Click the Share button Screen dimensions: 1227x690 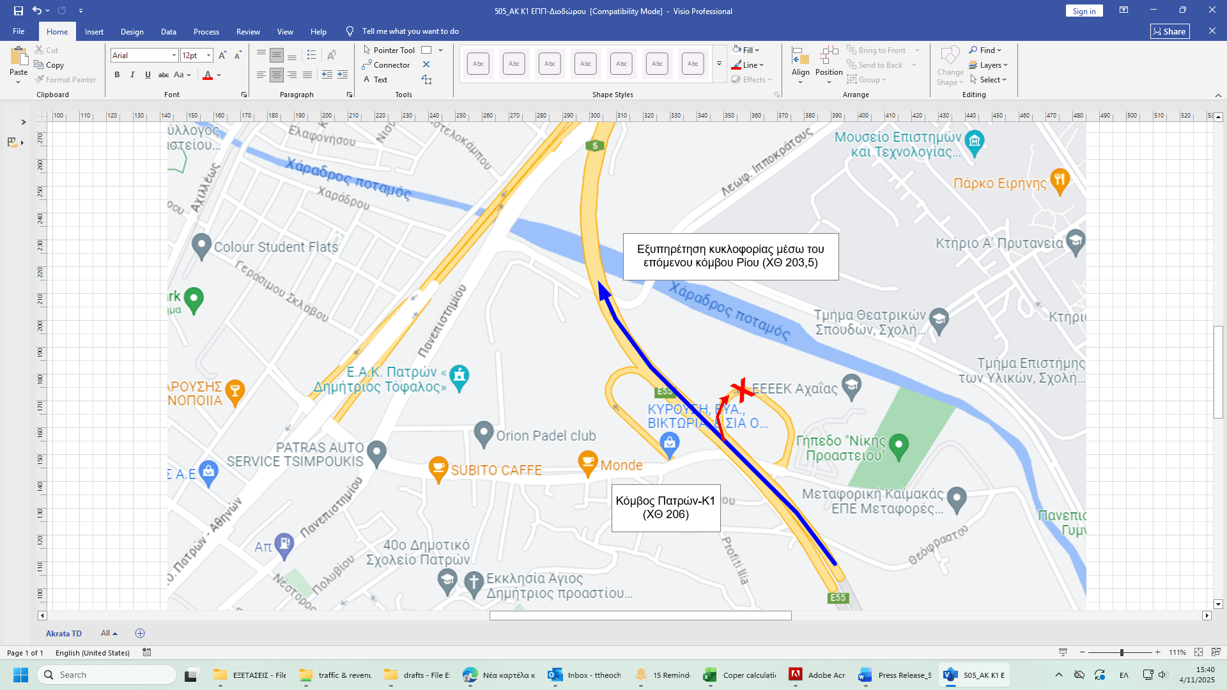coord(1169,31)
